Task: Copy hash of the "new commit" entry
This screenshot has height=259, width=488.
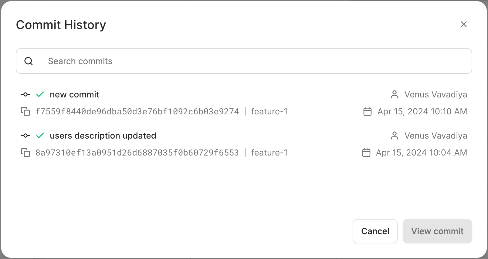Action: (25, 112)
